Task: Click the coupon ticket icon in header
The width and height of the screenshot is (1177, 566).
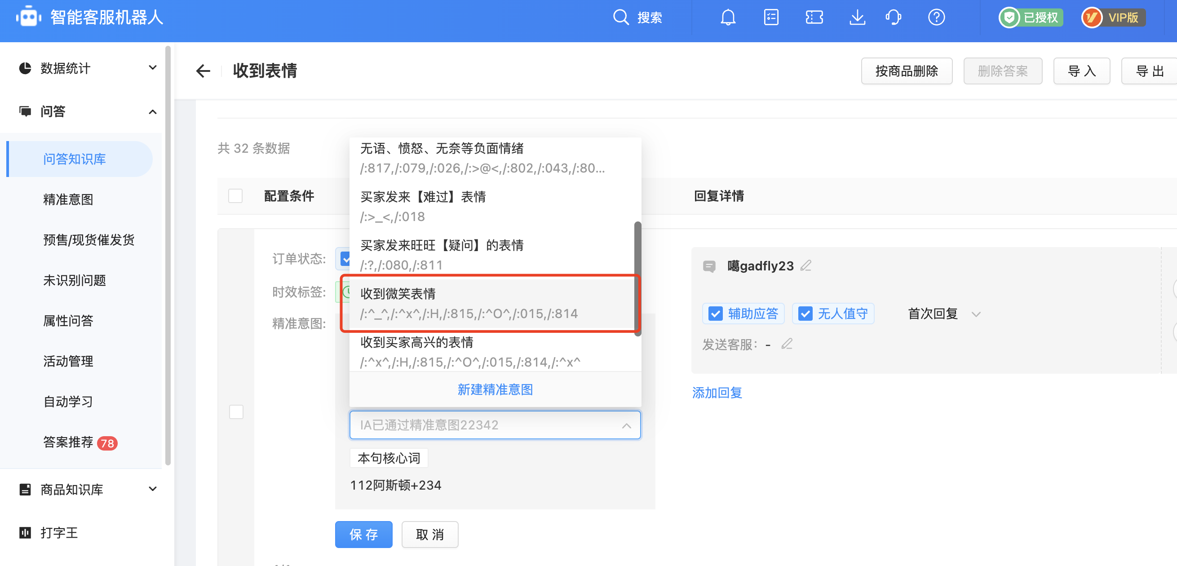Action: pyautogui.click(x=814, y=18)
